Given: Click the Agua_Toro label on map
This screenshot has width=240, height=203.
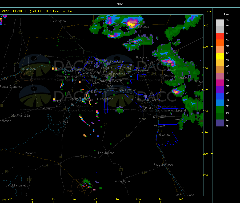Looking at the screenshot, I should pyautogui.click(x=29, y=69).
